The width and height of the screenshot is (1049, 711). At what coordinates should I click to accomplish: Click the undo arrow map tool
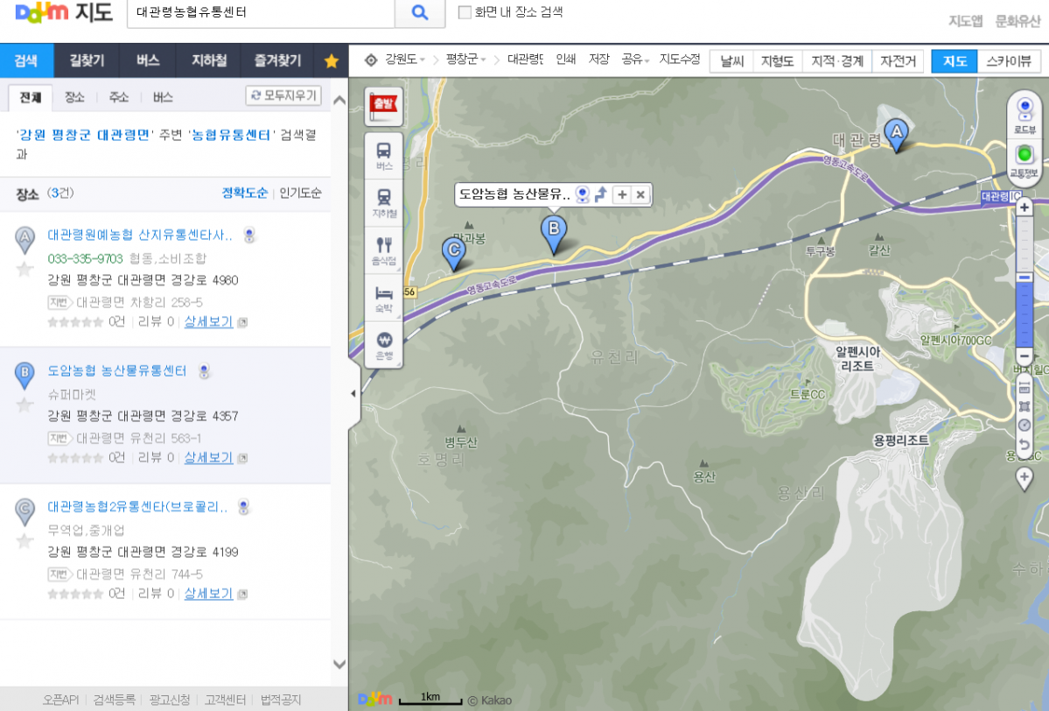click(x=1025, y=445)
